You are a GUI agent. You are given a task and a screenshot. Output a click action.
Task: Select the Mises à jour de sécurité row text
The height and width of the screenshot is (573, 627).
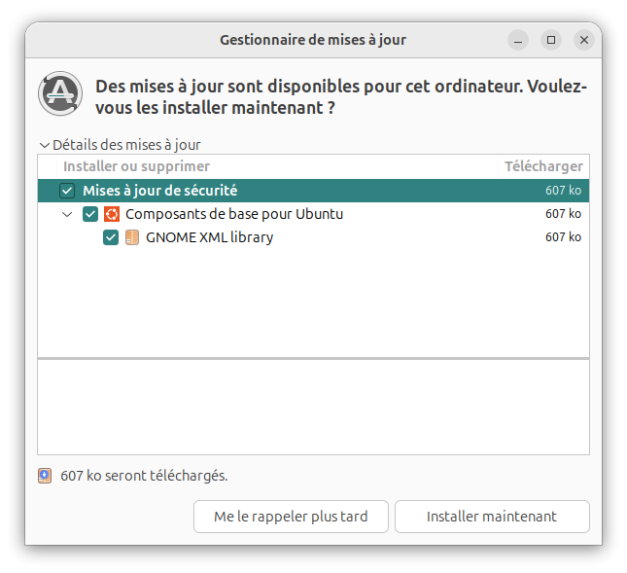click(160, 191)
